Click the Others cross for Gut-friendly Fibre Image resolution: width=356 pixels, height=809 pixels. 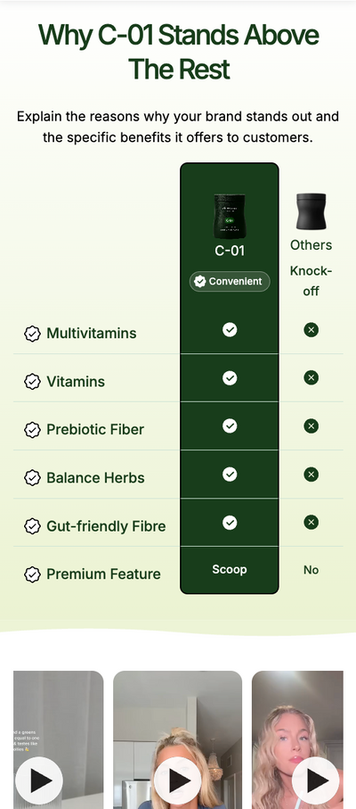pyautogui.click(x=311, y=523)
